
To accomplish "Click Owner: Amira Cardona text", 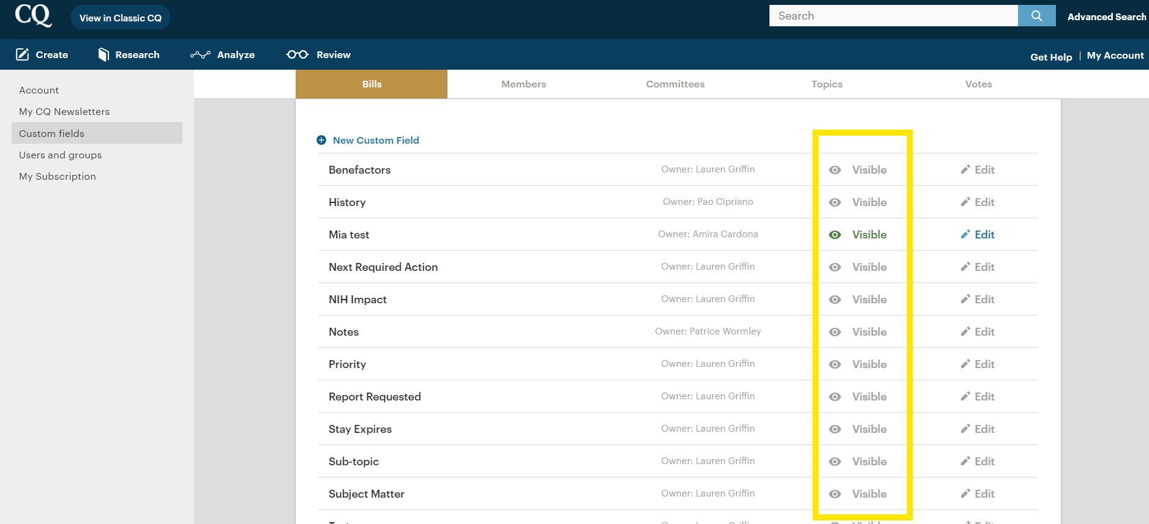I will (708, 234).
